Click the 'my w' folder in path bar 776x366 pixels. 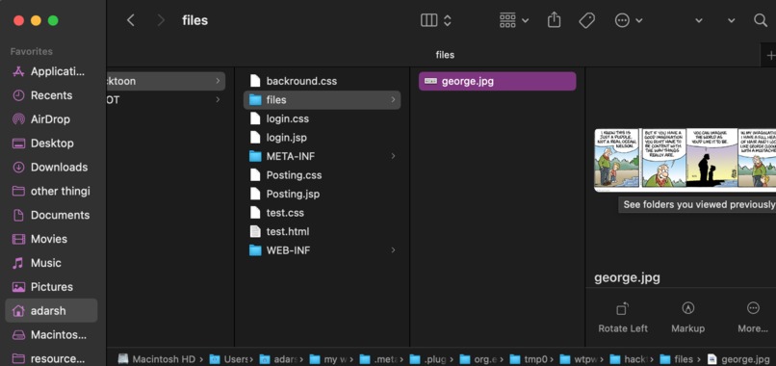click(327, 359)
